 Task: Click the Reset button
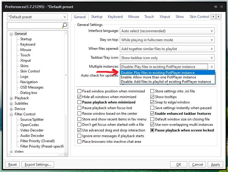click(x=13, y=165)
